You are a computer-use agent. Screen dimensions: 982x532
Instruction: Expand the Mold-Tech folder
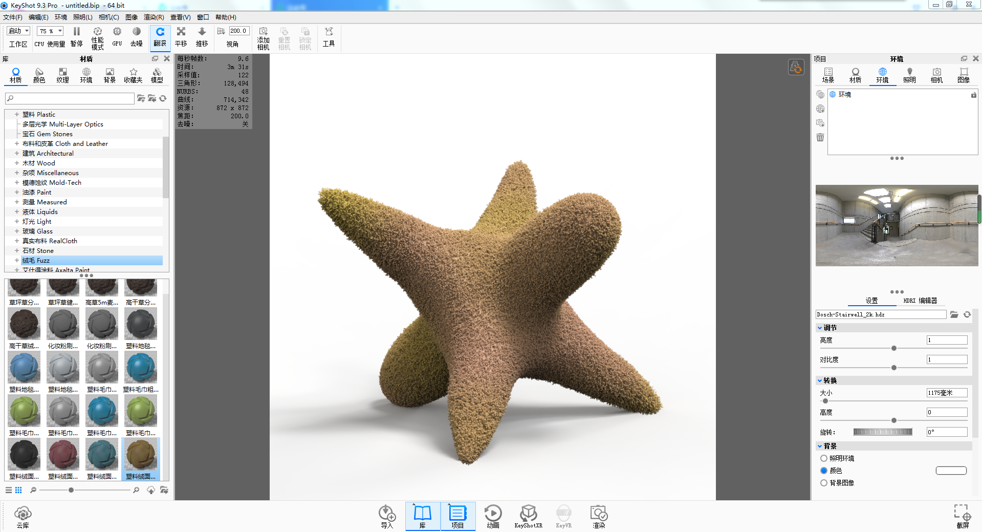pyautogui.click(x=16, y=182)
